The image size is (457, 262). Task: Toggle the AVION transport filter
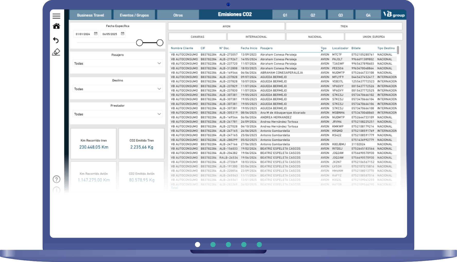tap(226, 26)
